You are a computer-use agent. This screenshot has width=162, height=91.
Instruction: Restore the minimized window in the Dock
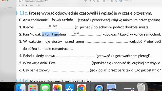pos(129,89)
